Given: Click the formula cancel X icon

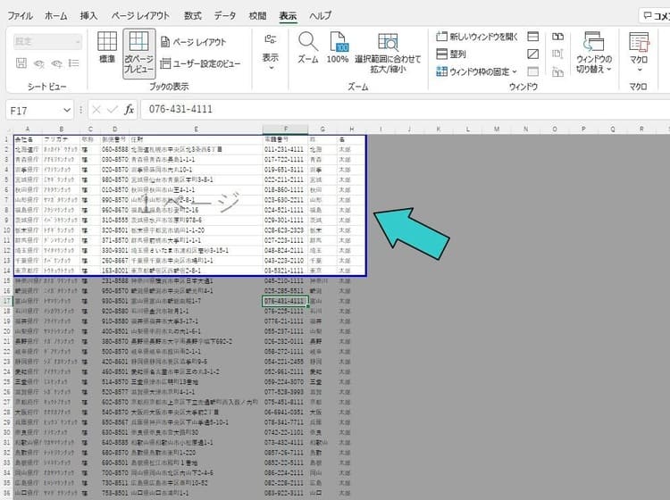Looking at the screenshot, I should 96,110.
